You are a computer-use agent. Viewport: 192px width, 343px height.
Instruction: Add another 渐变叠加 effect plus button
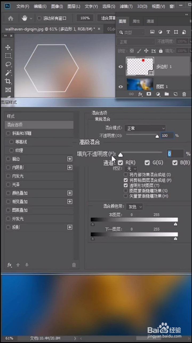[x=70, y=202]
